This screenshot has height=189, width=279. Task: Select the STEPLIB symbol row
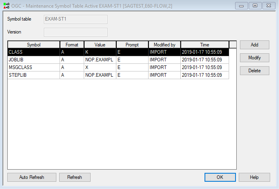34,75
